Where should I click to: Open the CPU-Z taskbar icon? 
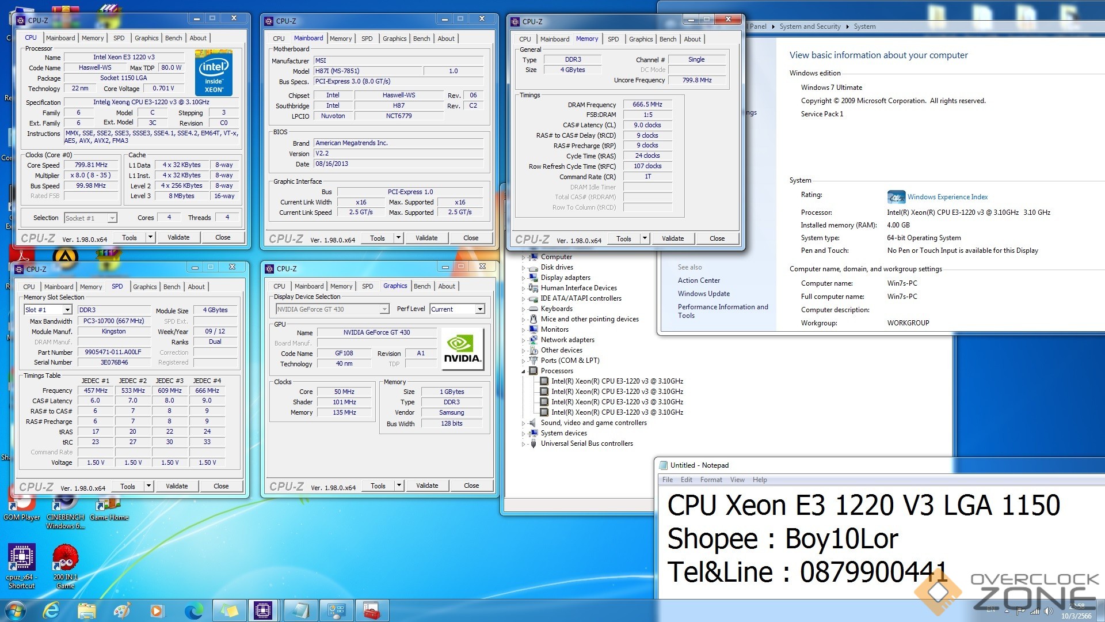[x=263, y=610]
